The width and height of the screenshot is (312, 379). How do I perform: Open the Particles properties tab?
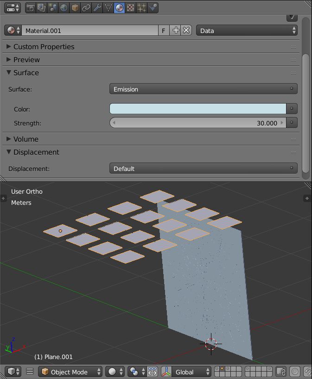(x=141, y=8)
